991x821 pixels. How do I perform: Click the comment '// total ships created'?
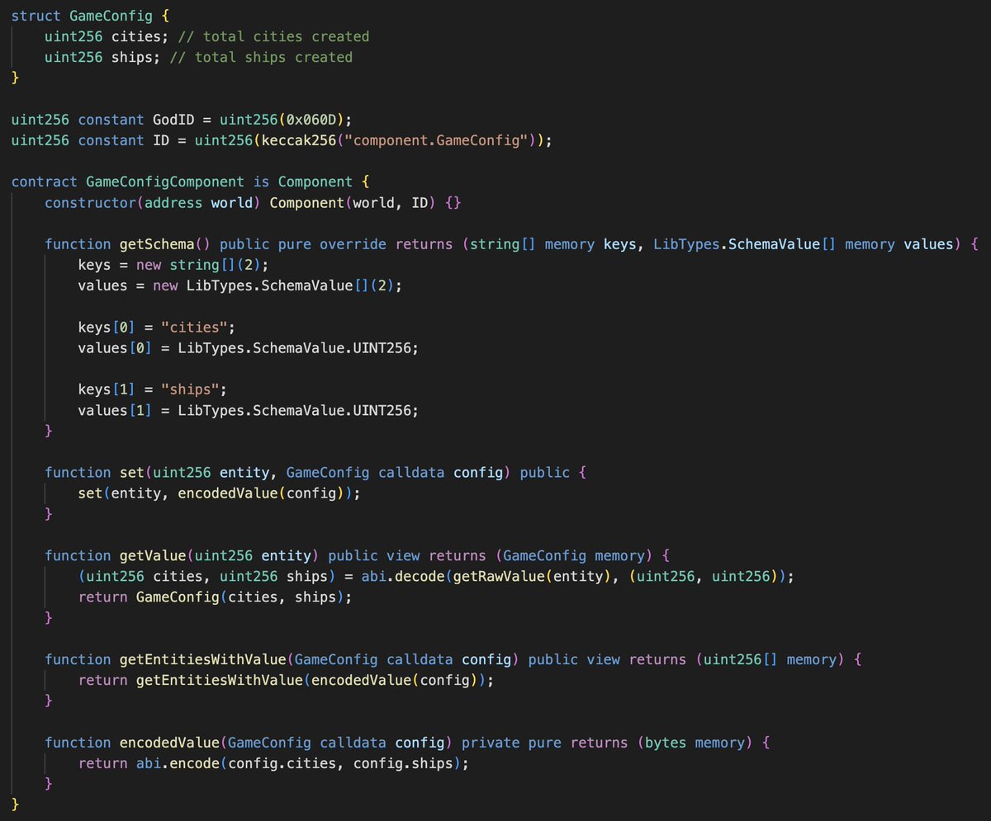pyautogui.click(x=261, y=58)
